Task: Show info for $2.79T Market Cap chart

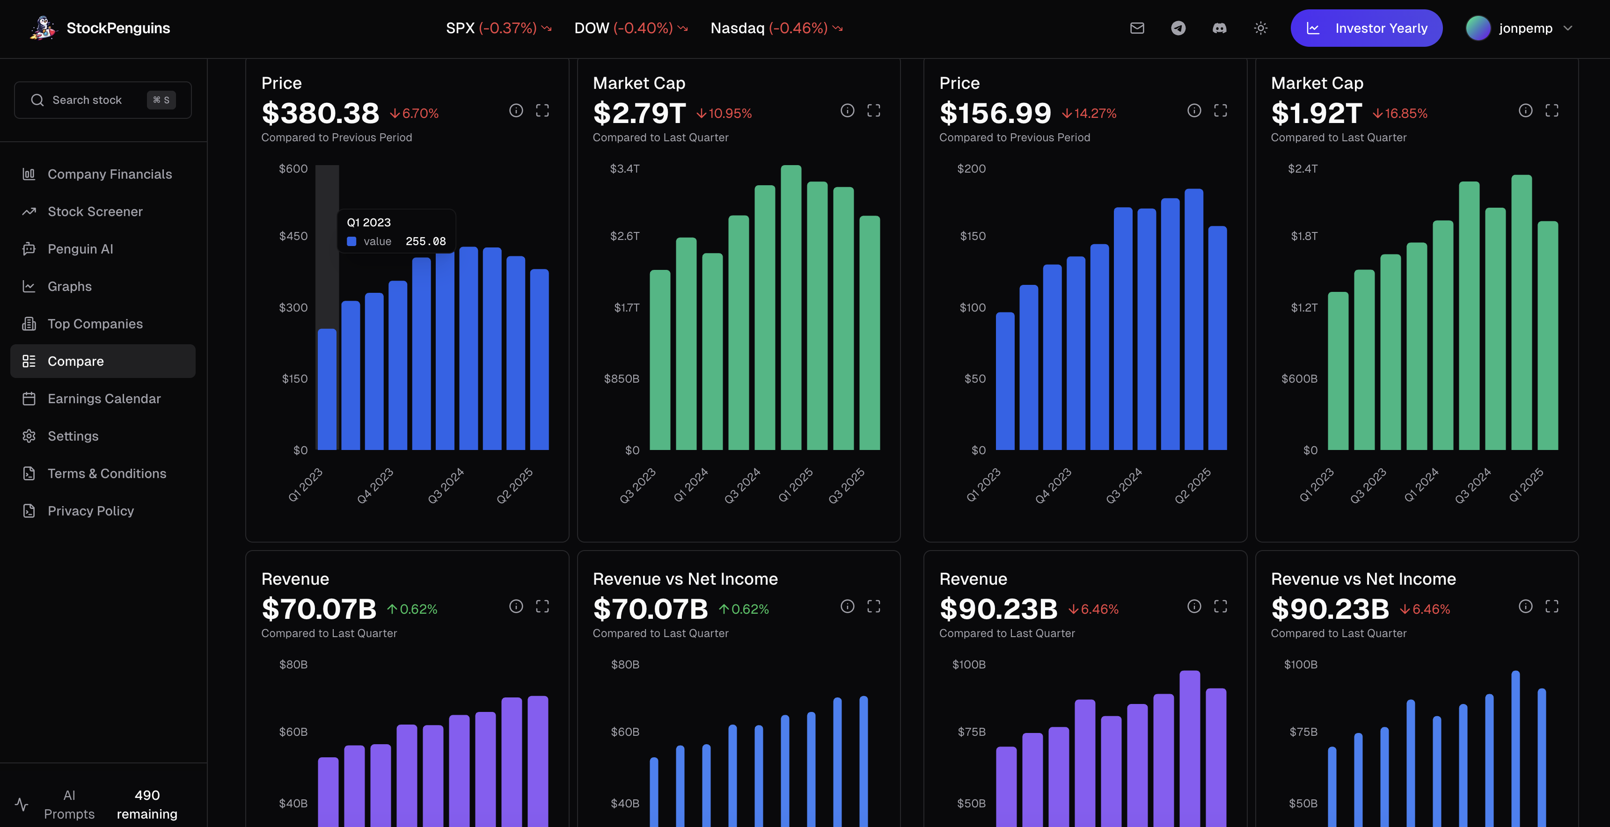Action: coord(847,110)
